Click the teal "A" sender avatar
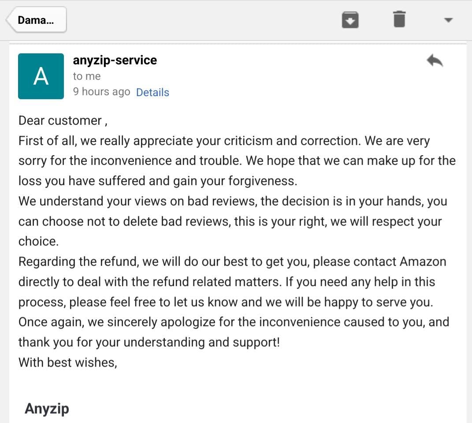This screenshot has width=472, height=423. coord(41,76)
